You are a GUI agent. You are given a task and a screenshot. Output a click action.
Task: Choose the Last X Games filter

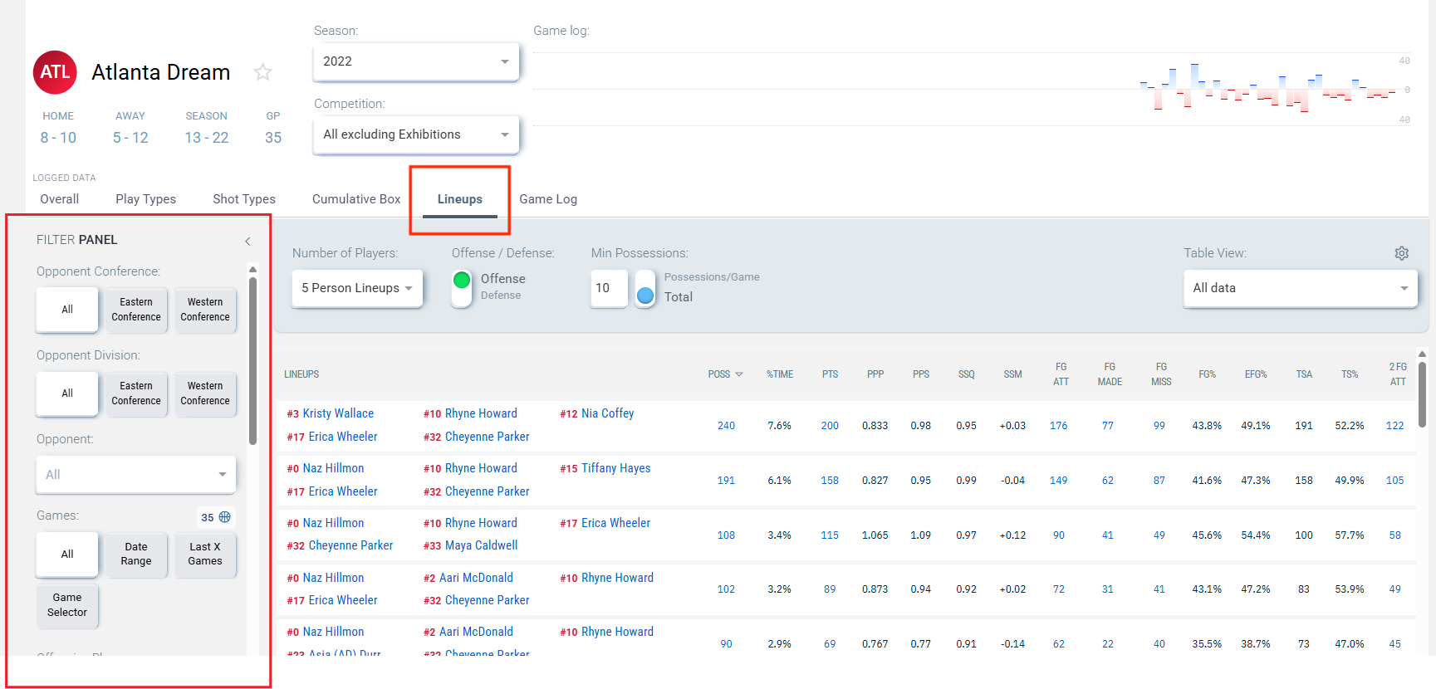pyautogui.click(x=205, y=555)
